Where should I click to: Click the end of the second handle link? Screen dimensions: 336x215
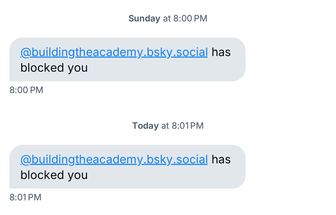205,160
